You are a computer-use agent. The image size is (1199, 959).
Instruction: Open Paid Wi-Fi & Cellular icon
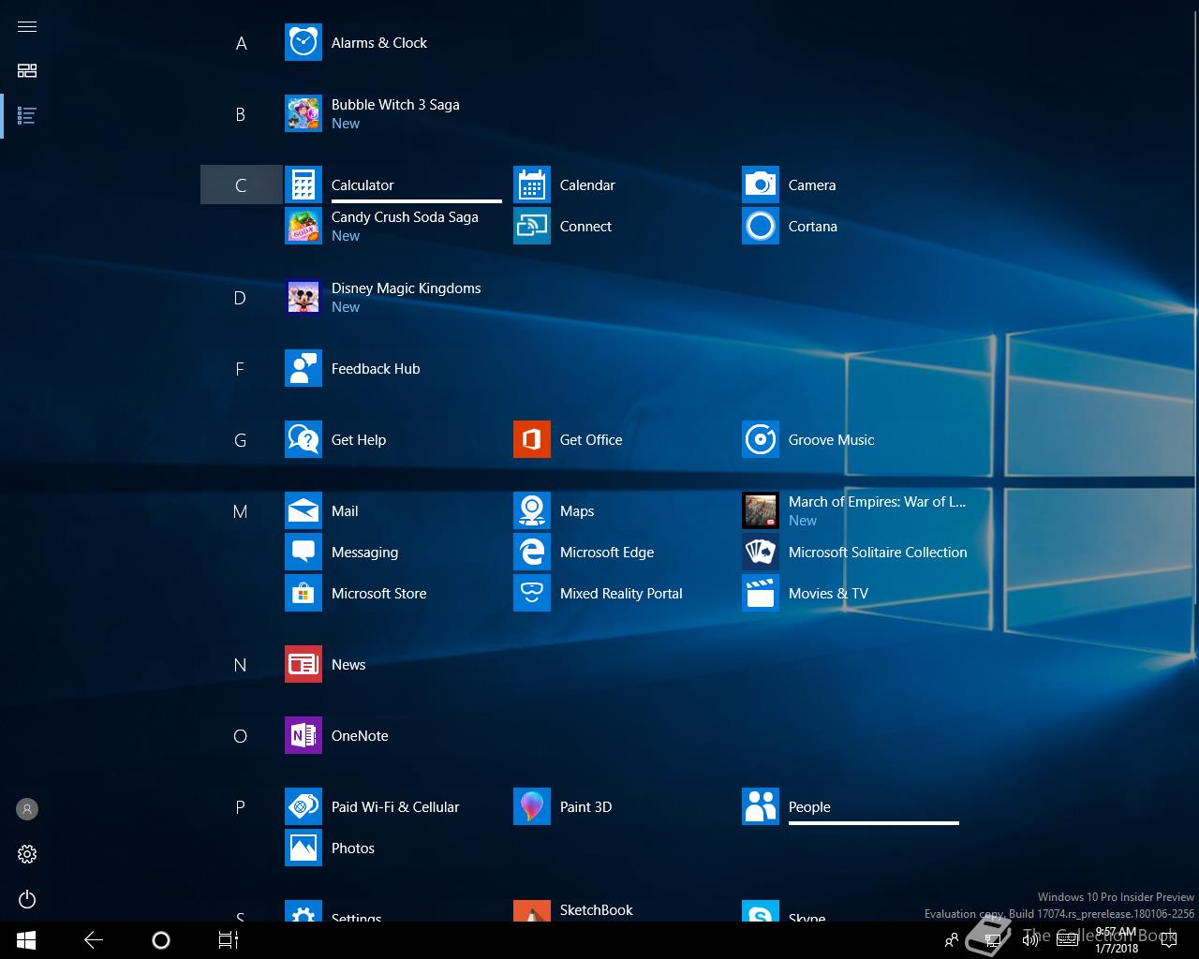point(303,807)
